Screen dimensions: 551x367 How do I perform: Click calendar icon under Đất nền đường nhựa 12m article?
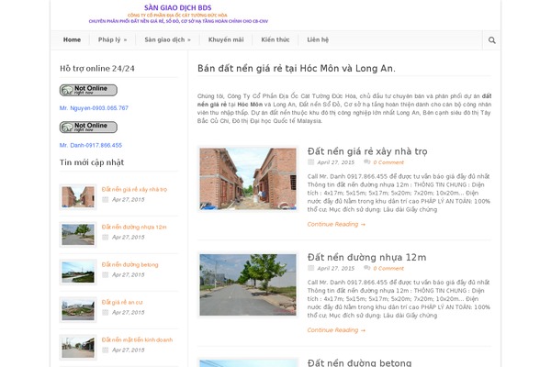point(310,268)
